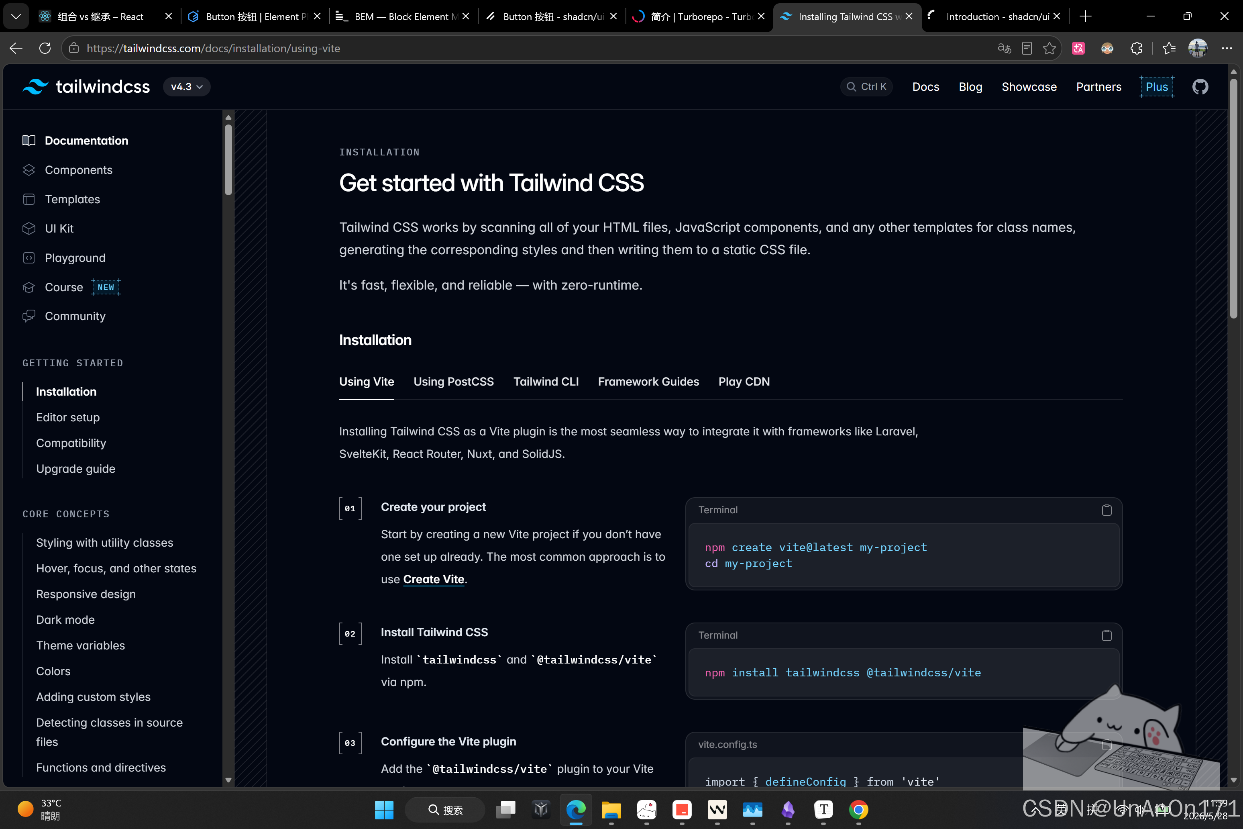Open the tab search dropdown in browser

(x=16, y=16)
